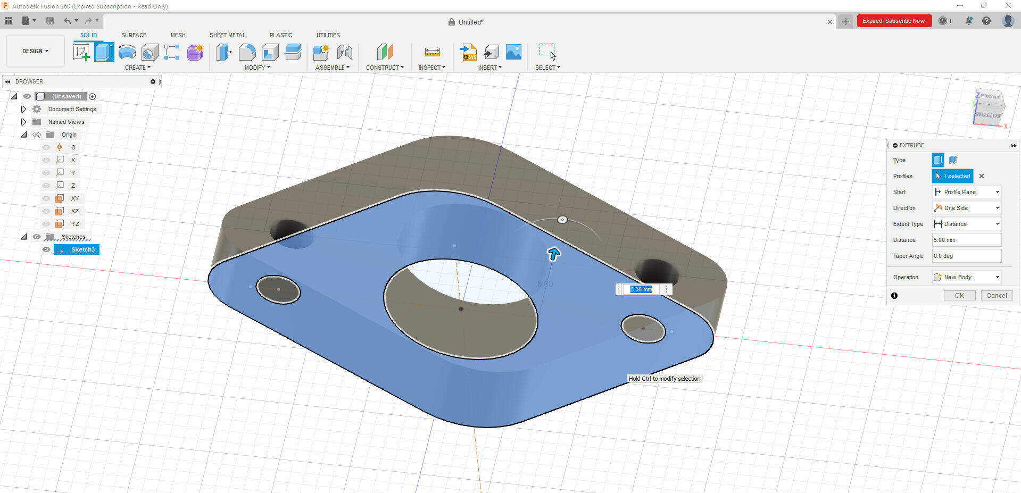Switch to the PLASTIC tab
Viewport: 1021px width, 493px height.
point(281,35)
